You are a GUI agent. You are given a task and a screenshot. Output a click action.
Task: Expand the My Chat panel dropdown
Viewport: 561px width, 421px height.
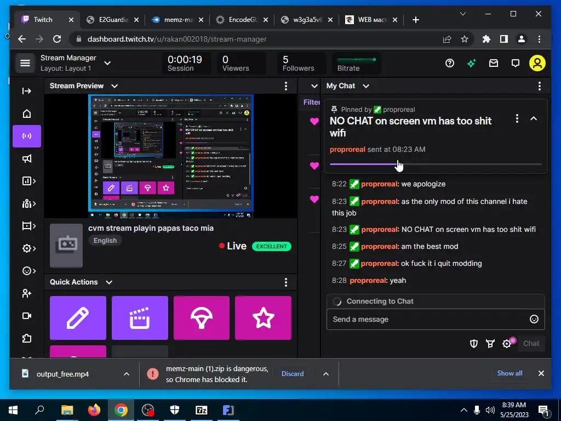pyautogui.click(x=365, y=86)
